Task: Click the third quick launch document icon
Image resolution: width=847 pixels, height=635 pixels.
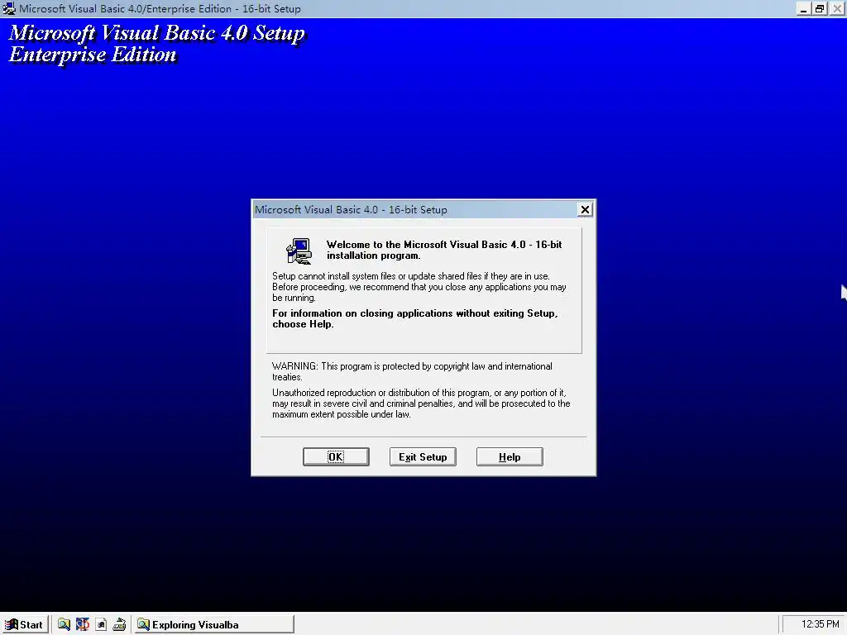Action: tap(101, 625)
